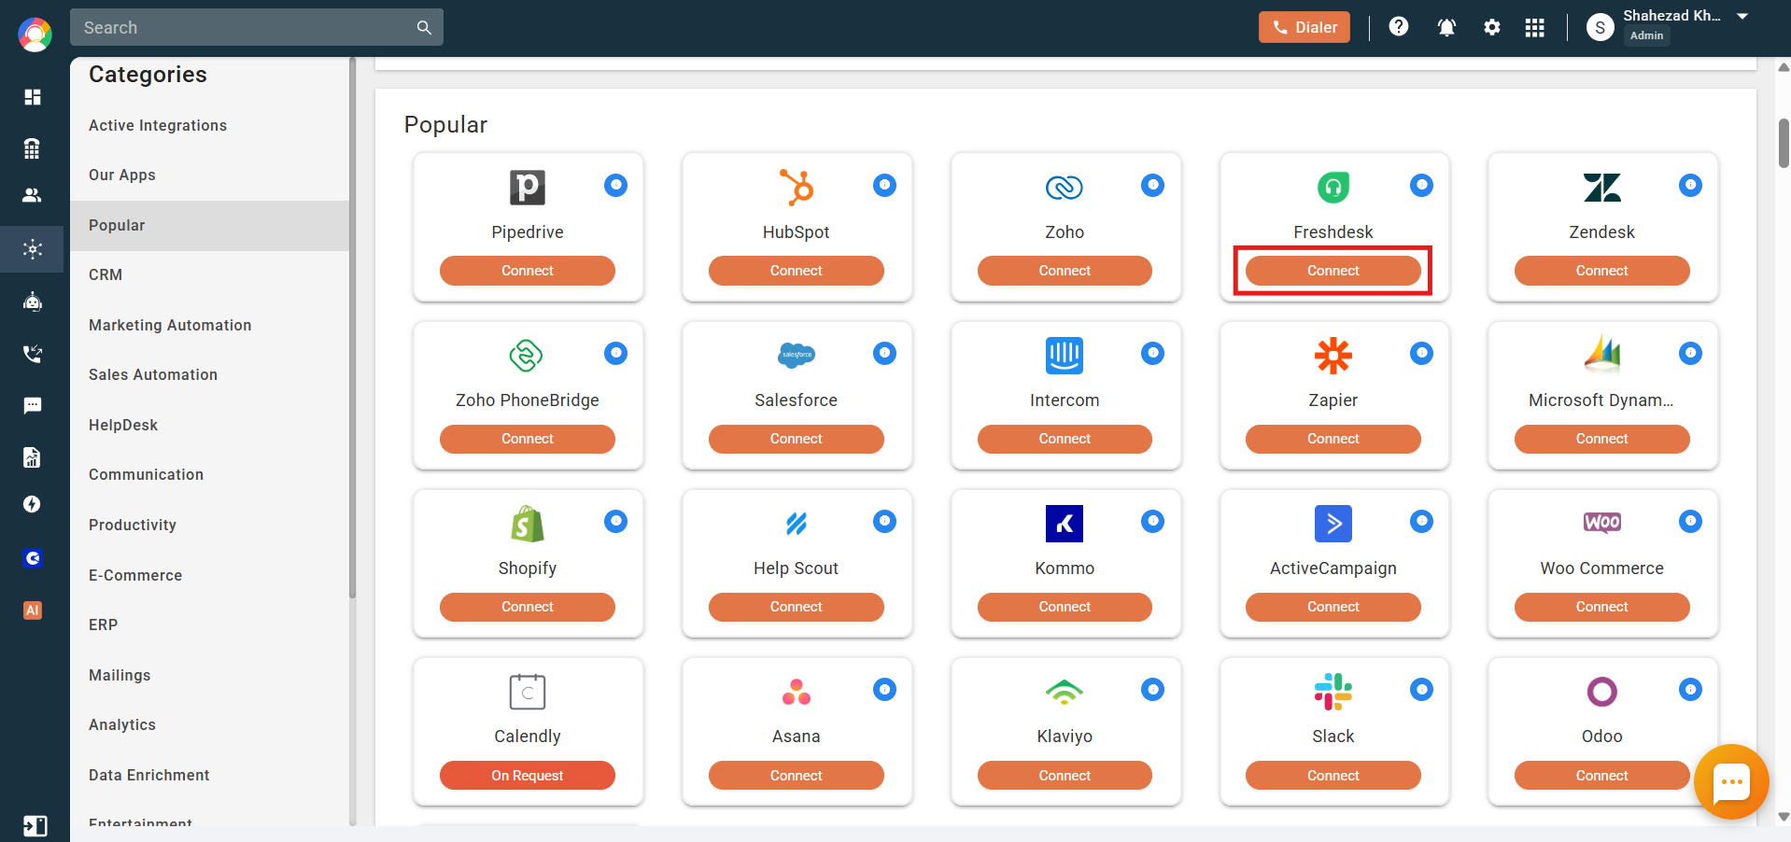Connect the Asana integration
The image size is (1791, 842).
[797, 776]
